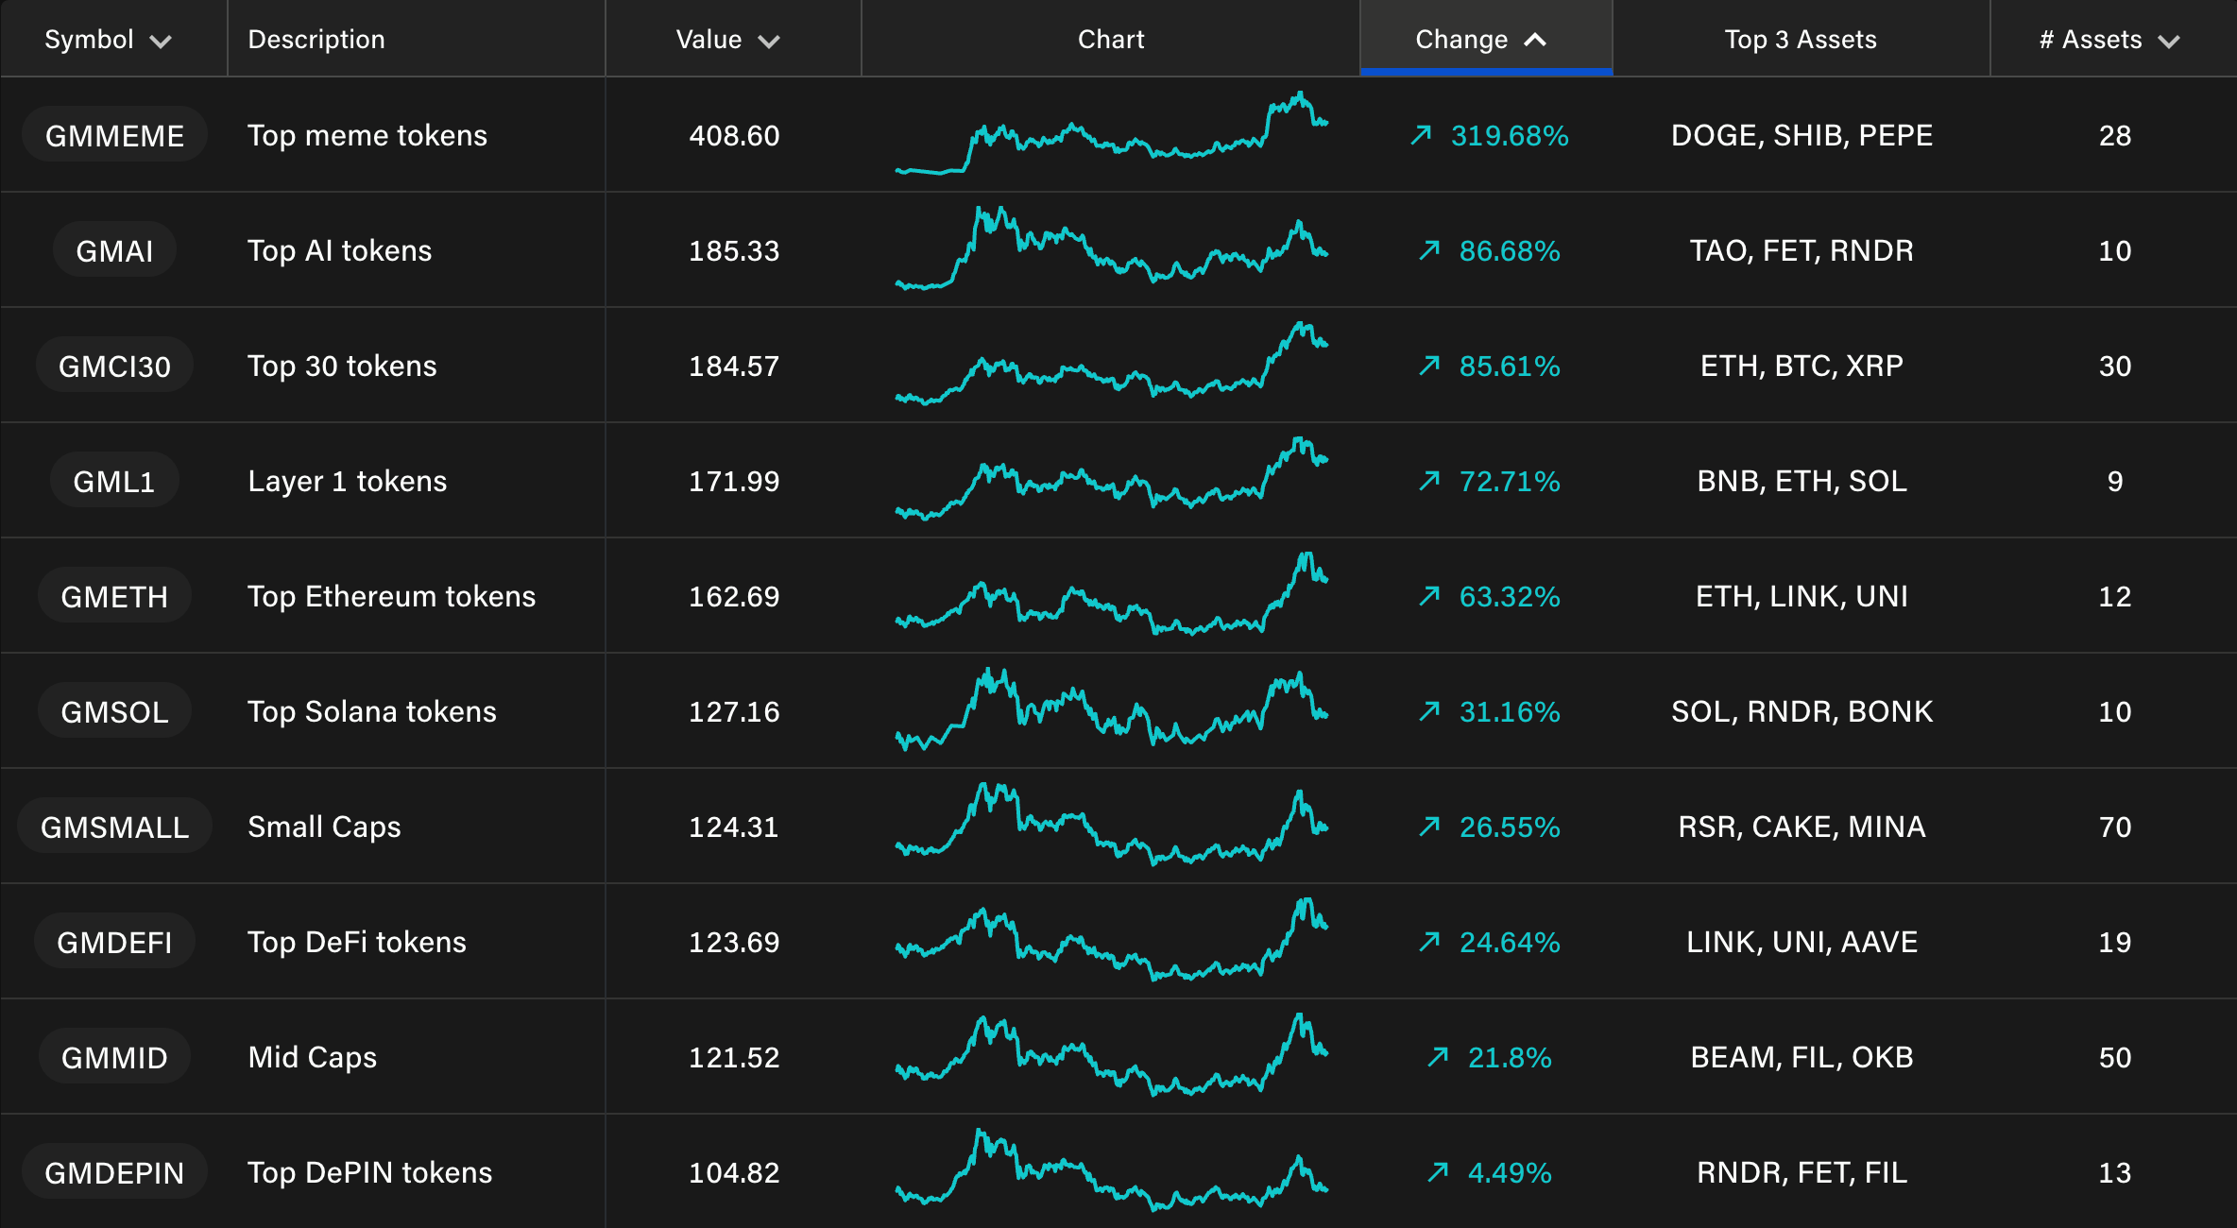Select the Chart column header

1110,40
